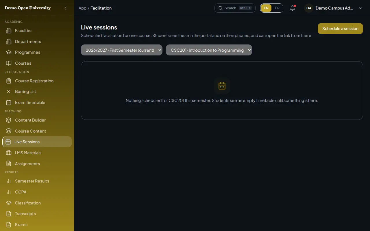Click the notification bell icon
The image size is (370, 231).
[293, 8]
